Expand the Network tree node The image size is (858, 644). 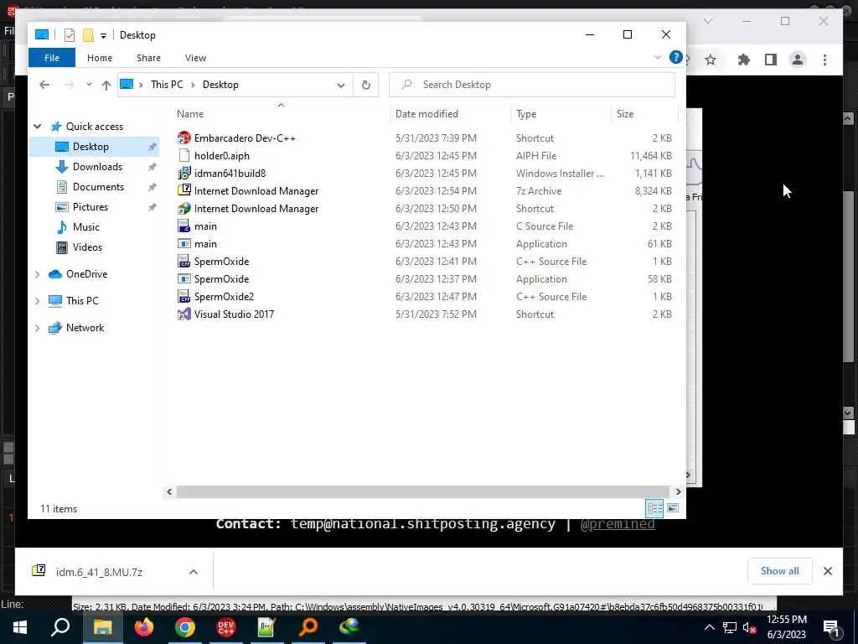point(37,328)
